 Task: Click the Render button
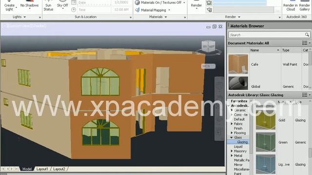[196, 5]
